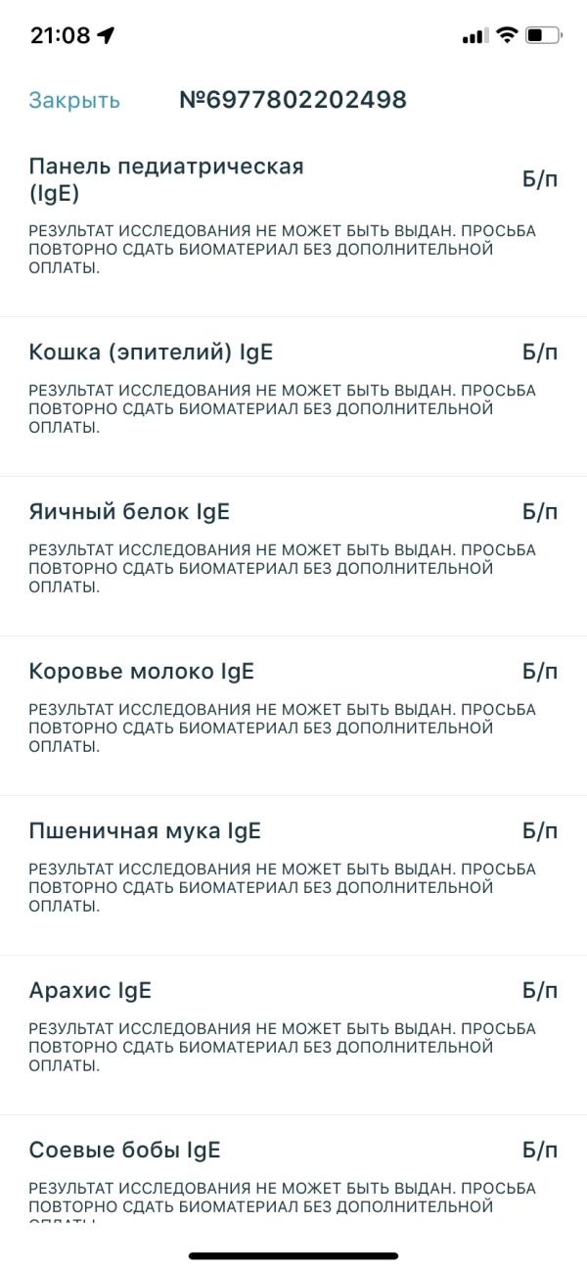The width and height of the screenshot is (587, 1270).
Task: Open Соевые бобы IgE result
Action: pyautogui.click(x=293, y=1169)
